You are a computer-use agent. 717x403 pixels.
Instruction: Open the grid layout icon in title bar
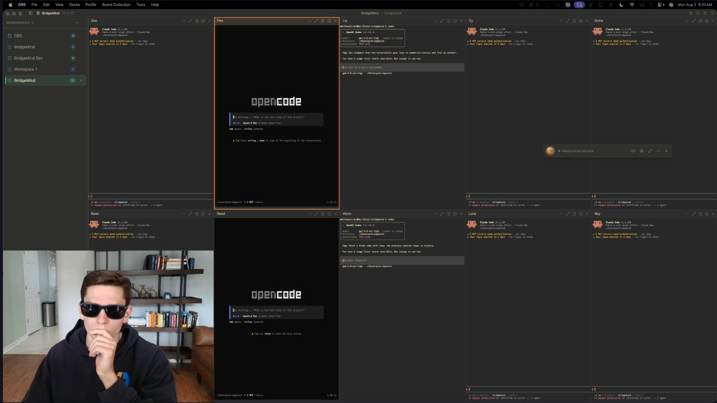tap(691, 13)
